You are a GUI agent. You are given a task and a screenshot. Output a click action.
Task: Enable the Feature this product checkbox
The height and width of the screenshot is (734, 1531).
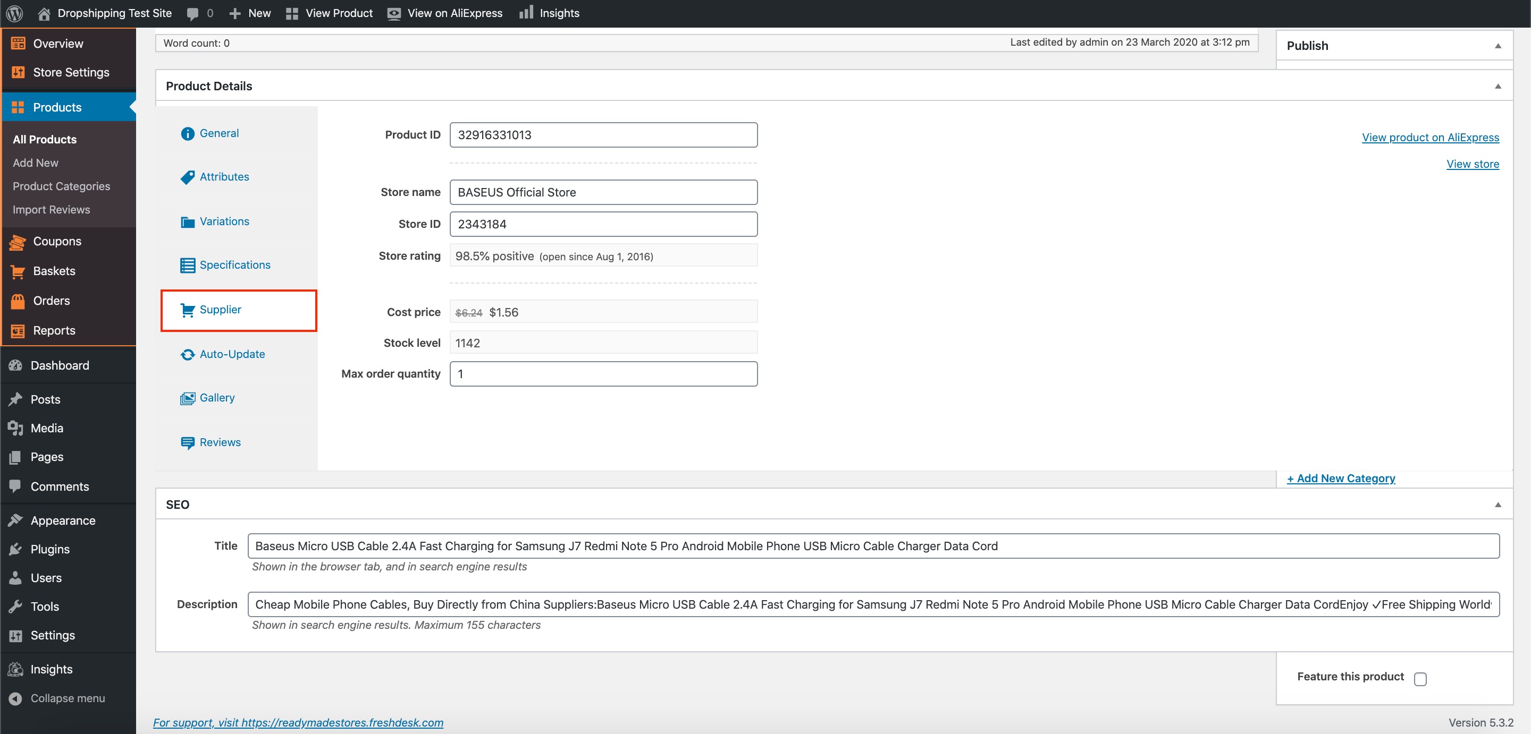point(1420,679)
